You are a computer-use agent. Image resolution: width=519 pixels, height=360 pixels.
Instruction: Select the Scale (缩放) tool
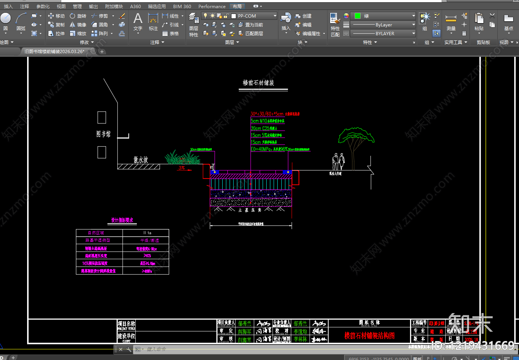[x=78, y=34]
